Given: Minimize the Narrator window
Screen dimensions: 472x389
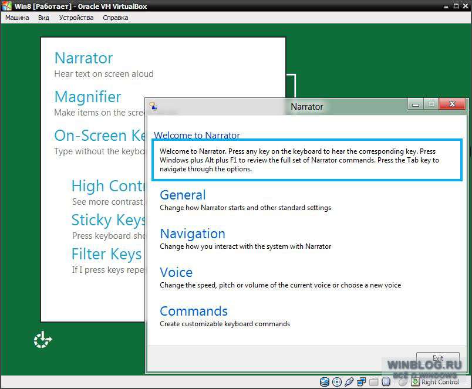Looking at the screenshot, I should (x=416, y=104).
